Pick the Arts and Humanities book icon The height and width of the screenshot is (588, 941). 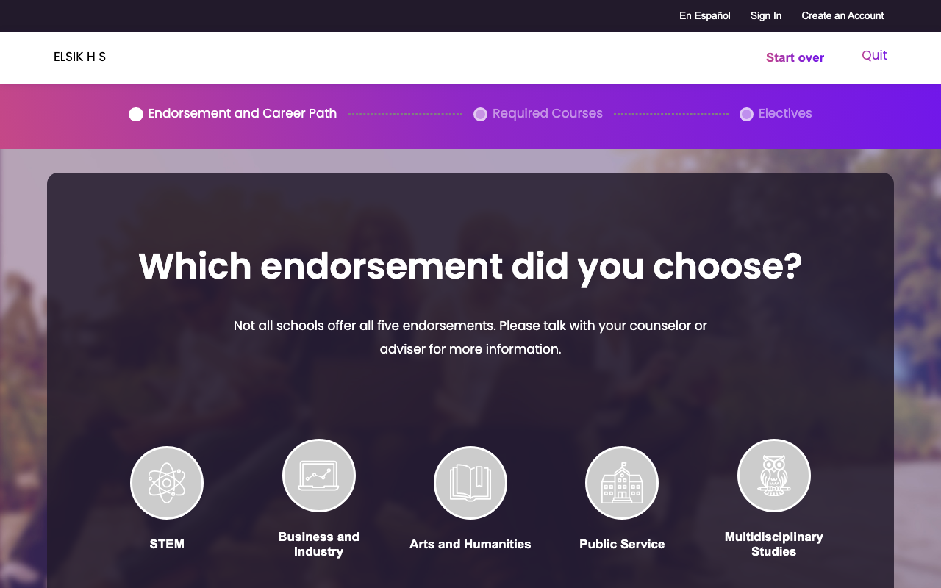click(470, 483)
